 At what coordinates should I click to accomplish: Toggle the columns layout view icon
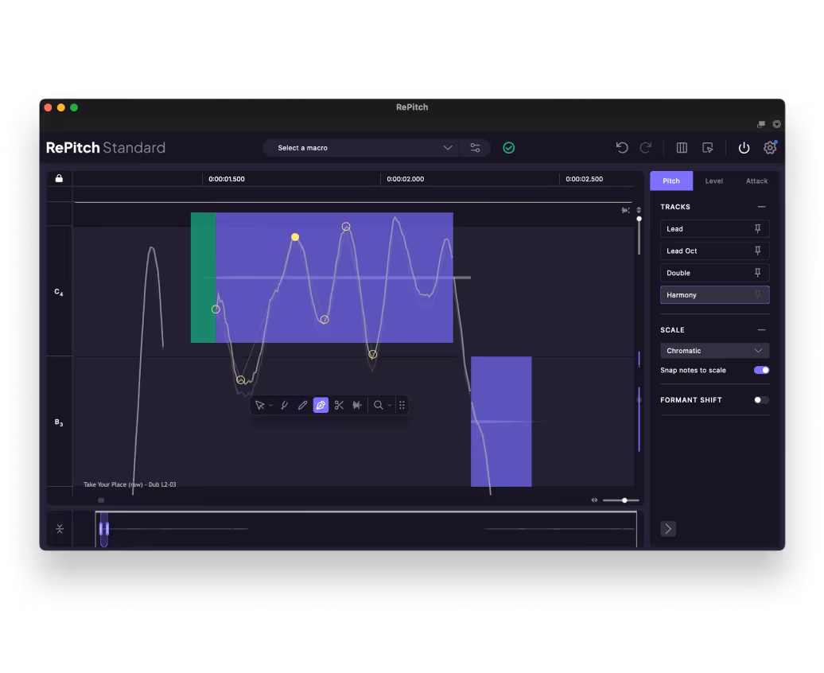682,148
